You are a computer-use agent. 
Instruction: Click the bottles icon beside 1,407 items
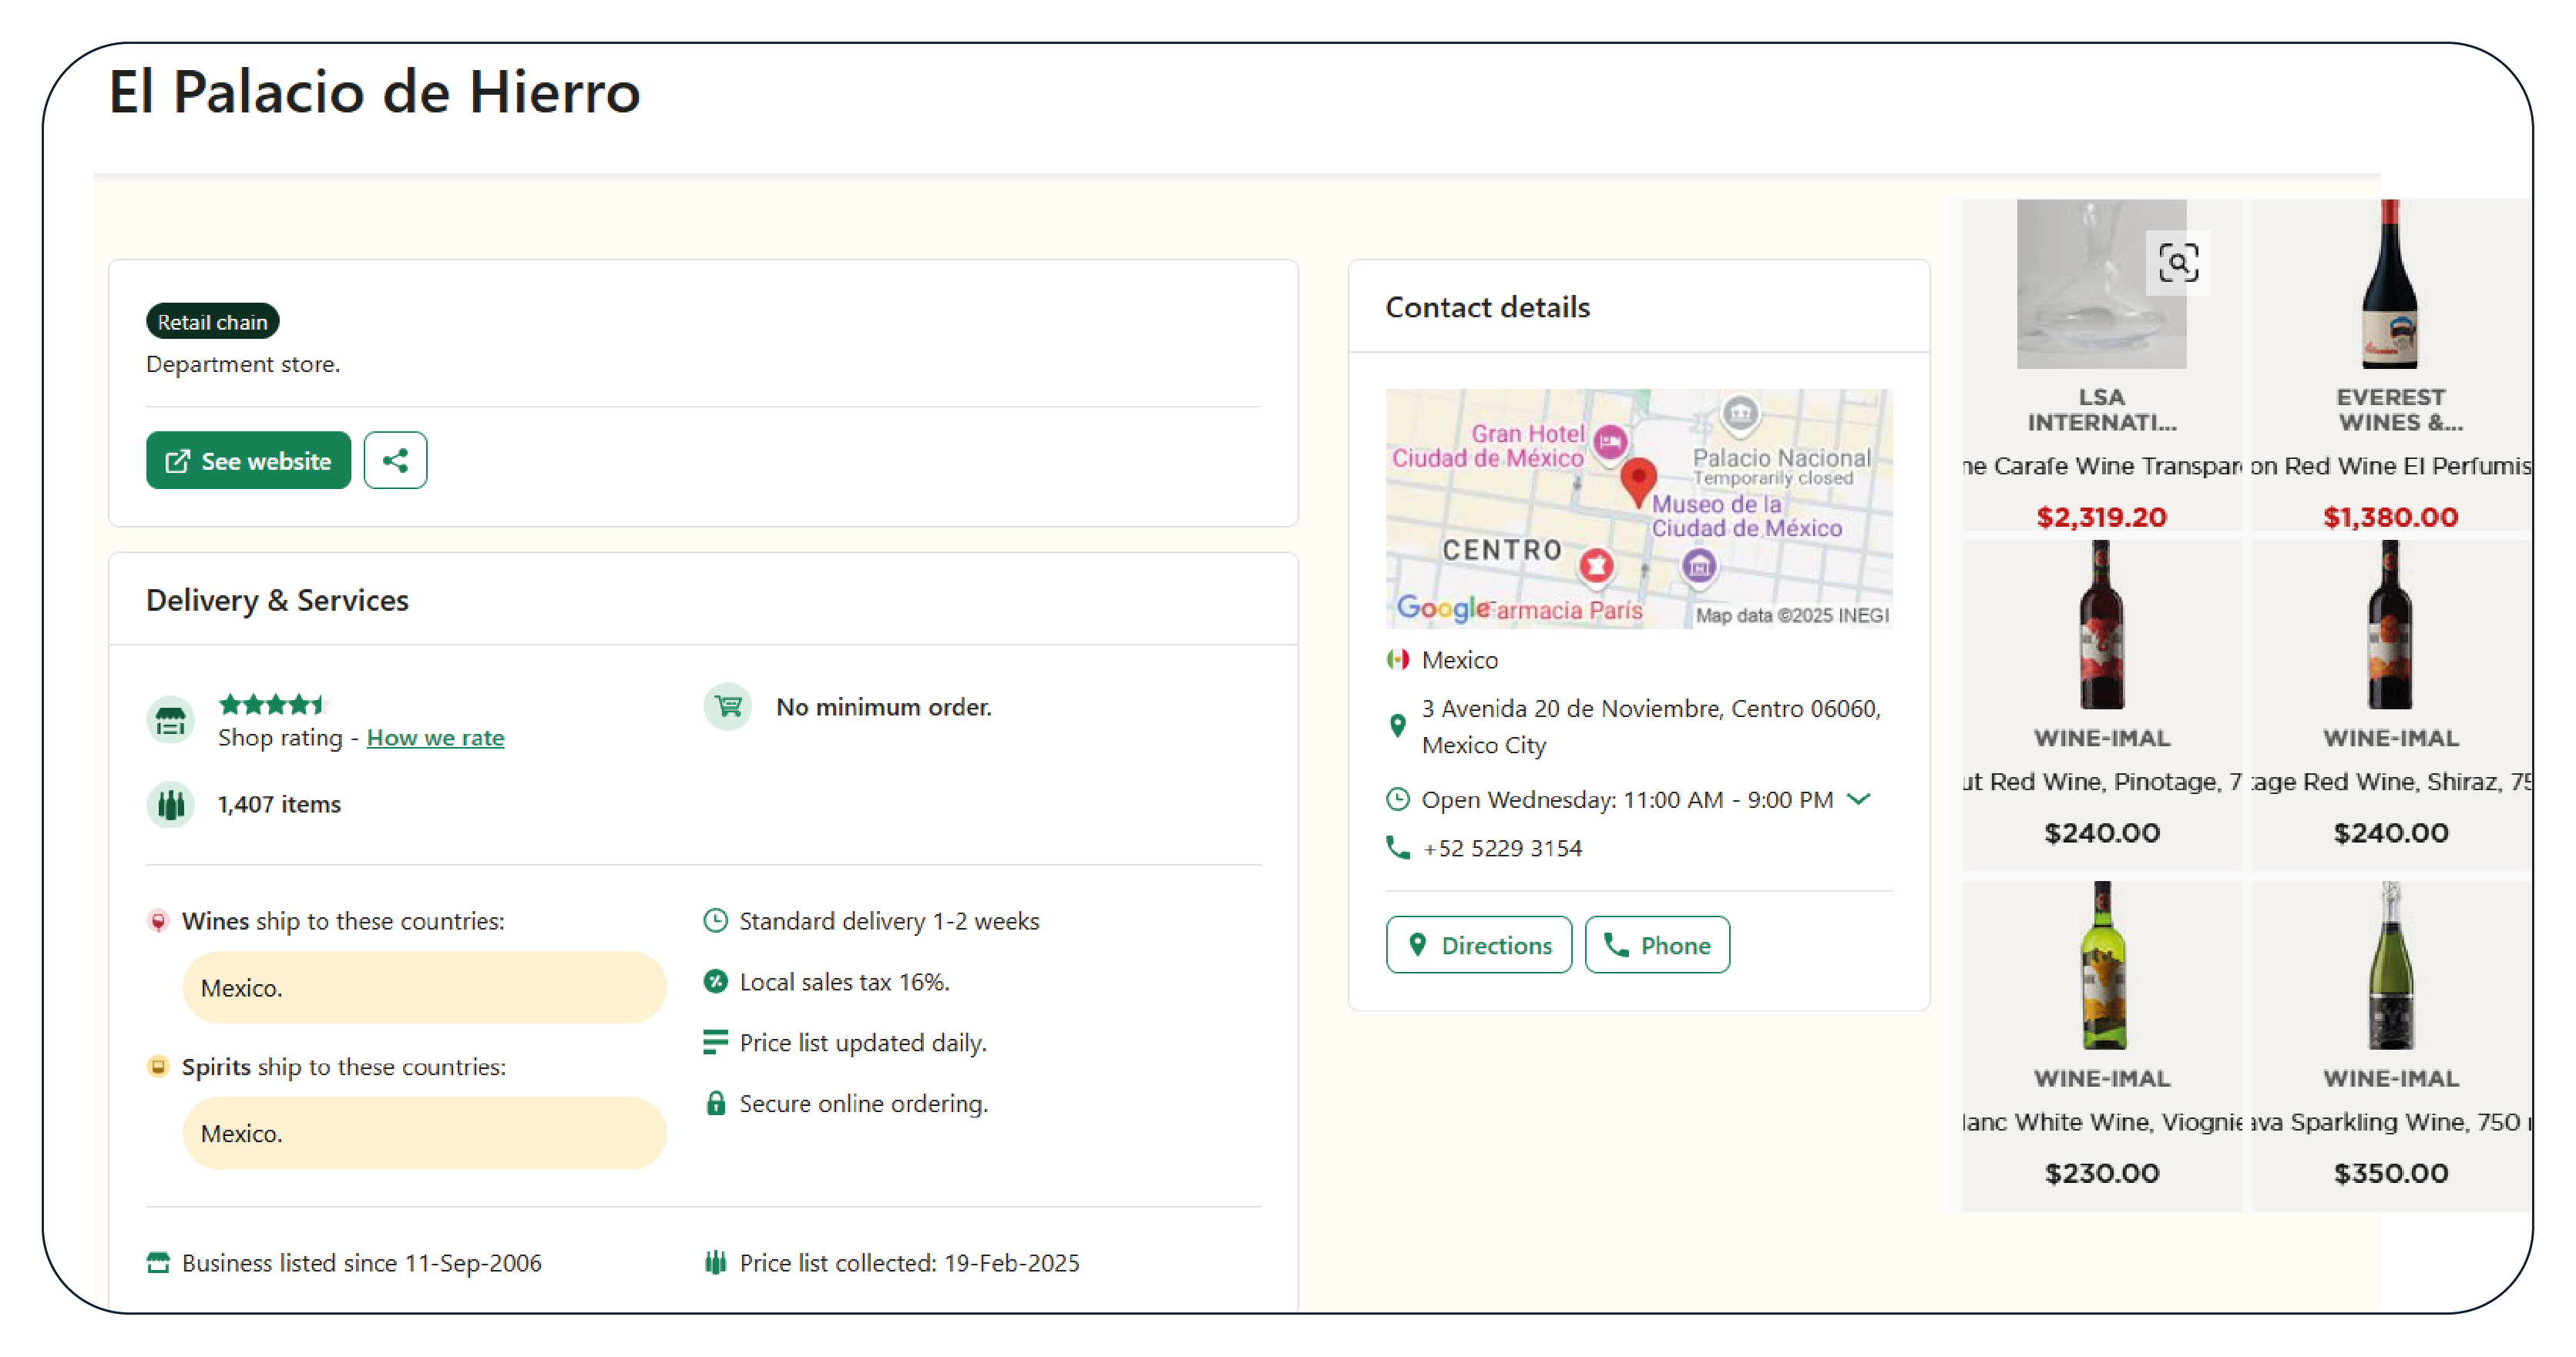click(x=171, y=803)
